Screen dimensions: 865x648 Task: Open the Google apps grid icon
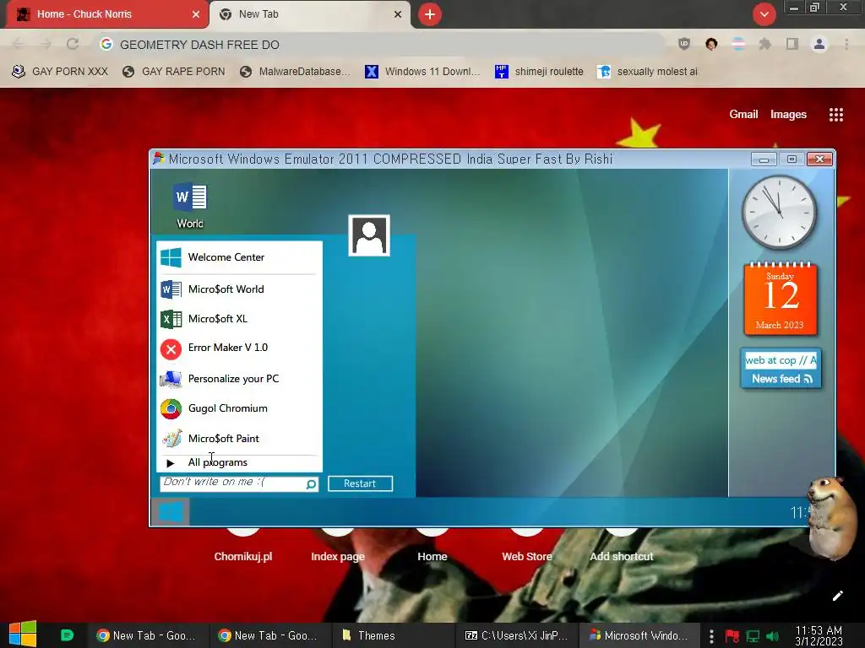(836, 115)
